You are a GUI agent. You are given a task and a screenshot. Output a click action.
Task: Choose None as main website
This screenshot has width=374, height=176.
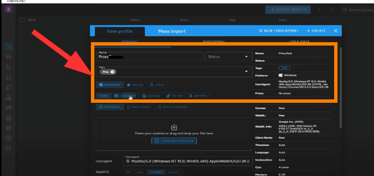tap(104, 96)
